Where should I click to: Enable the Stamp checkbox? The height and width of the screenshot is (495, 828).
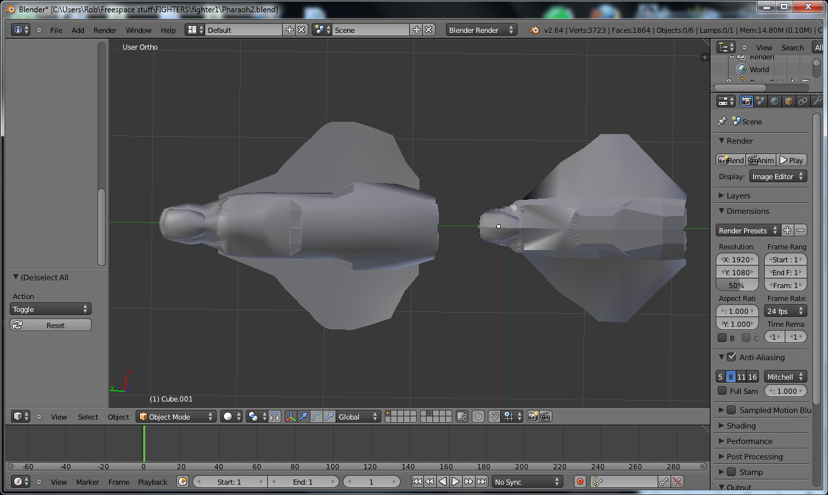731,472
